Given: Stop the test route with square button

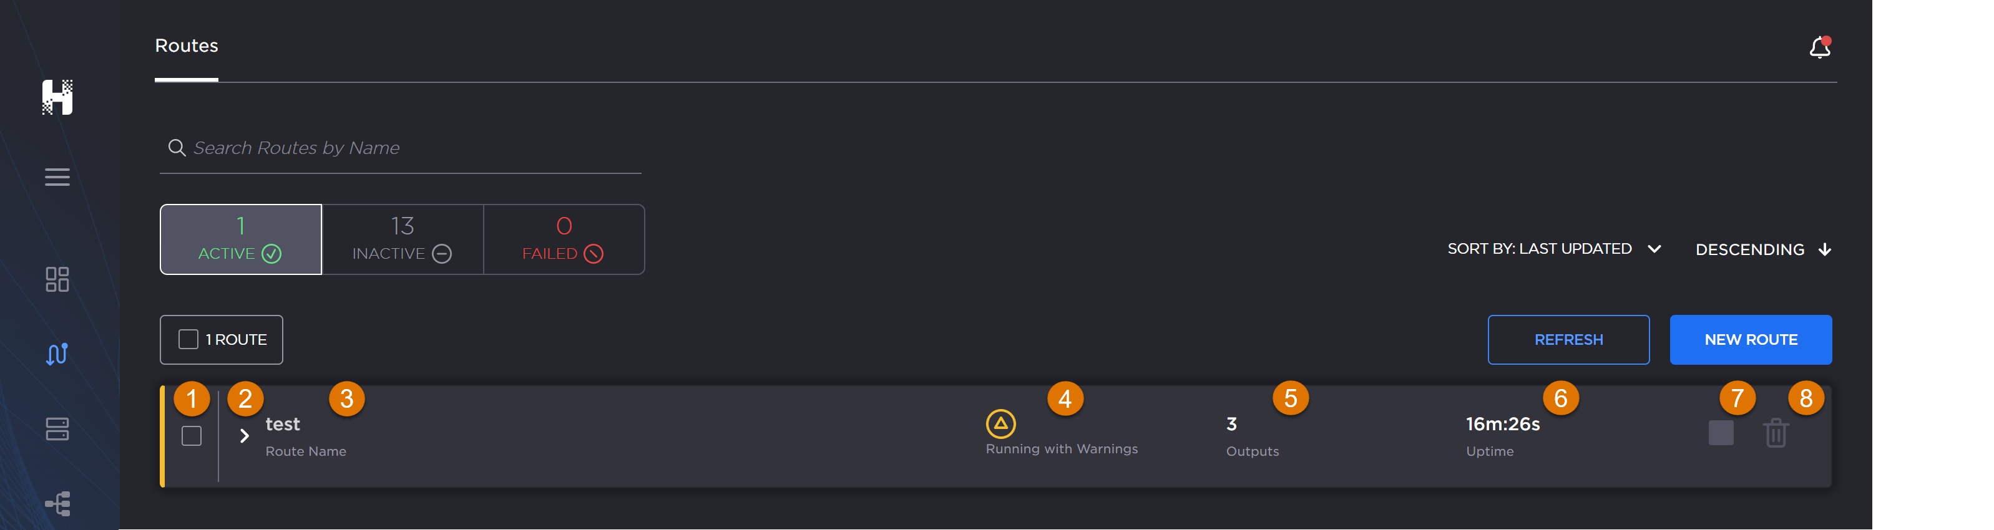Looking at the screenshot, I should click(1721, 433).
